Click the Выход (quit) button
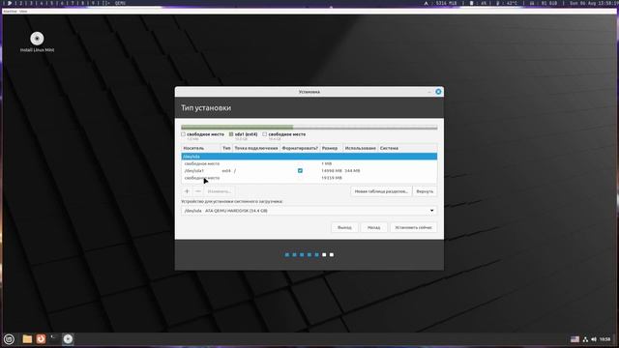 pos(344,228)
